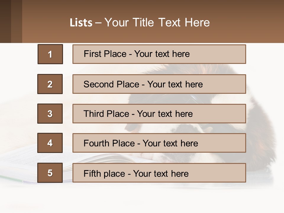Click the dash between "Lists" and "Your Title"
This screenshot has height=213, width=284.
tap(98, 22)
